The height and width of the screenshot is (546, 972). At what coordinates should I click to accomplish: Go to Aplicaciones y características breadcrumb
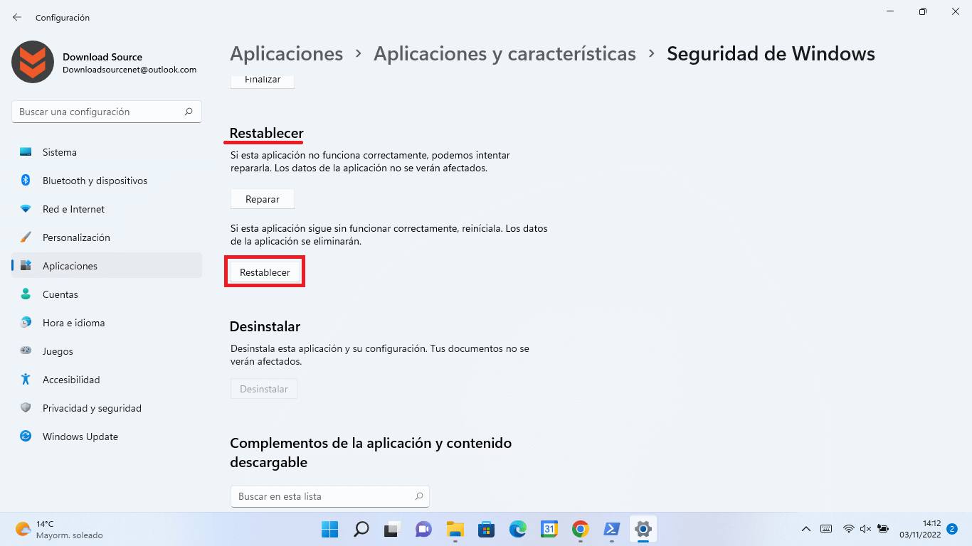click(x=505, y=54)
